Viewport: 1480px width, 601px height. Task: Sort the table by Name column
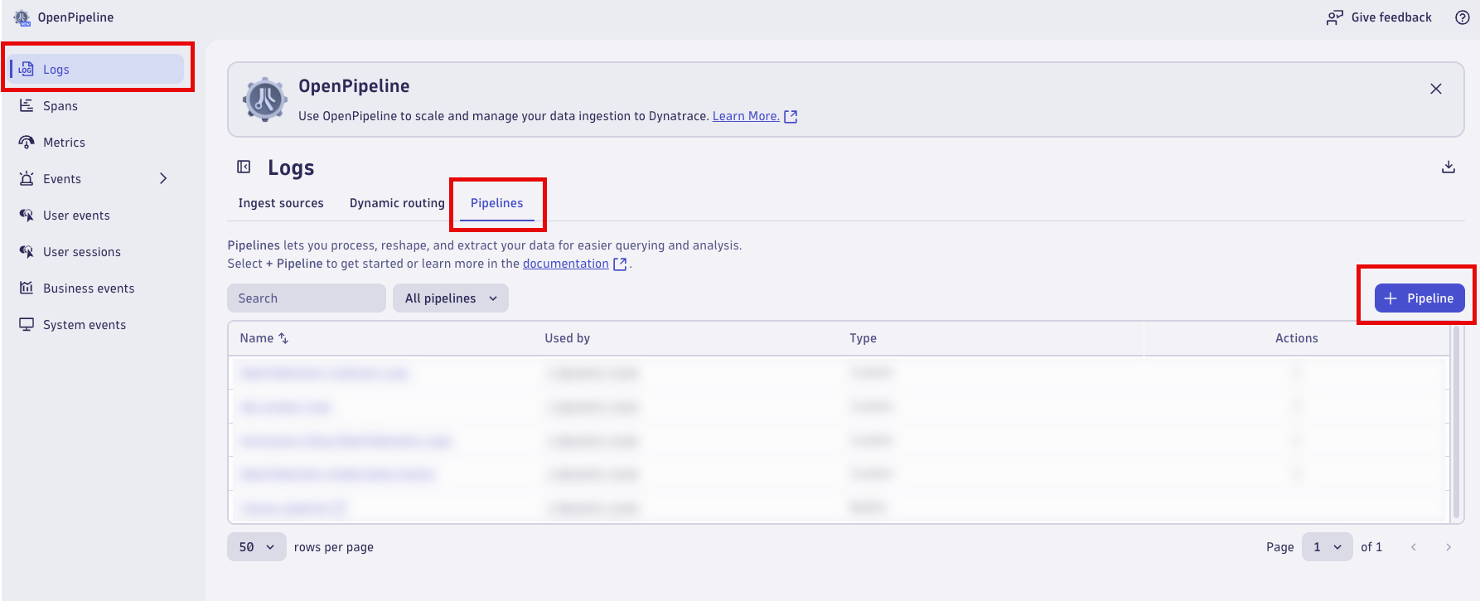[x=264, y=338]
